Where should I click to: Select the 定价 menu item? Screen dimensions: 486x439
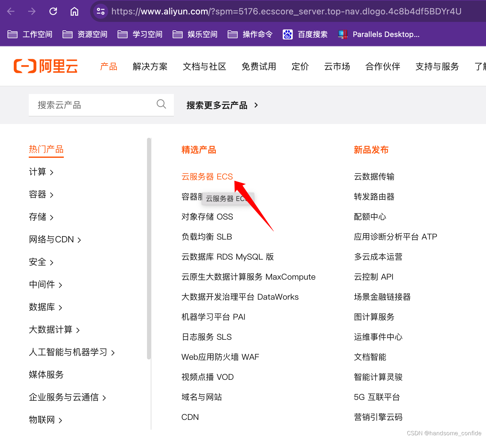[300, 66]
